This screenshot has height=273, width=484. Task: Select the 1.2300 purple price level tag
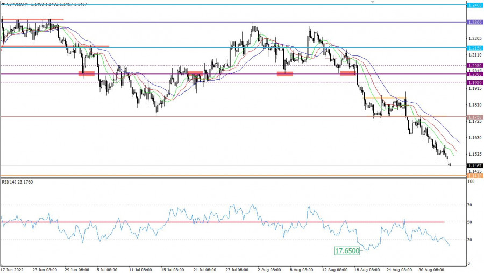pyautogui.click(x=475, y=22)
